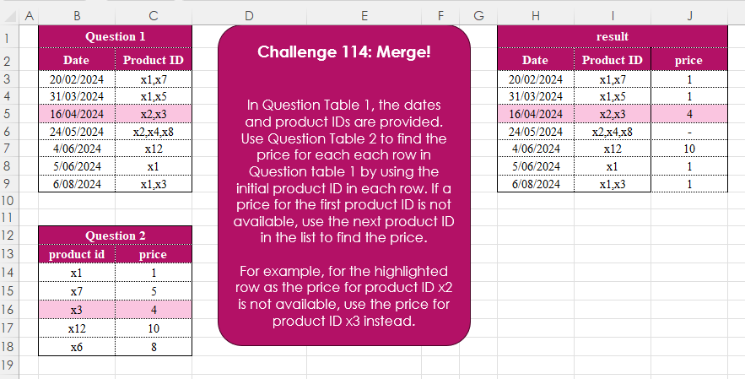Click the "Question 2" table title cell

[x=115, y=236]
